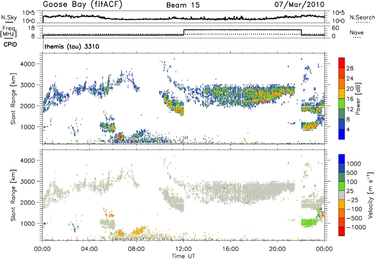The image size is (375, 259).
Task: Click the 'Freq. [MHz]' label
Action: point(9,31)
